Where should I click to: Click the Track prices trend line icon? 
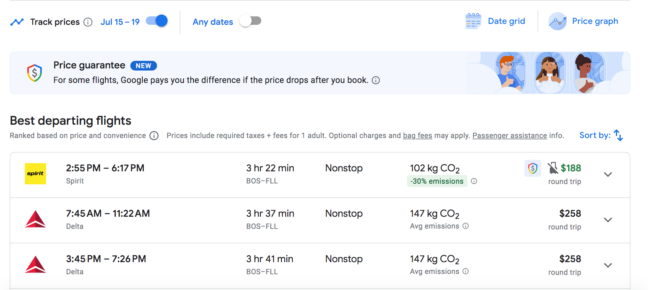tap(17, 22)
